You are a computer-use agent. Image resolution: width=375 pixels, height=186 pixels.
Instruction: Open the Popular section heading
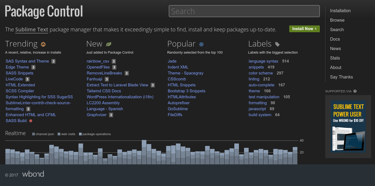[x=181, y=44]
